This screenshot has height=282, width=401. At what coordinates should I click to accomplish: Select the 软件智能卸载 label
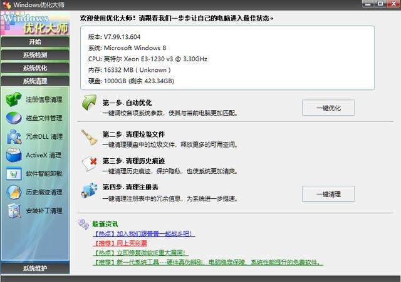pyautogui.click(x=44, y=174)
